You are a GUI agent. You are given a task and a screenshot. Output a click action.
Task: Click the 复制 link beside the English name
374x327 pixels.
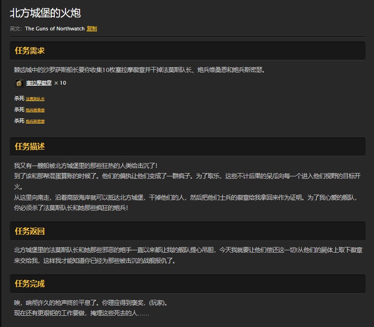point(92,29)
